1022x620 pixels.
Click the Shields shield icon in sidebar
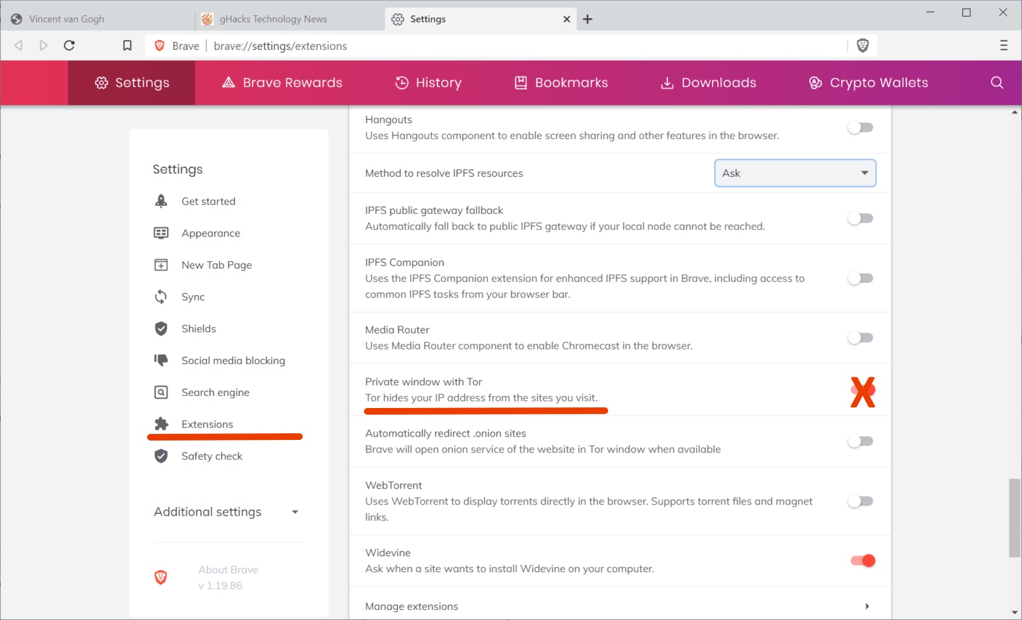(161, 328)
